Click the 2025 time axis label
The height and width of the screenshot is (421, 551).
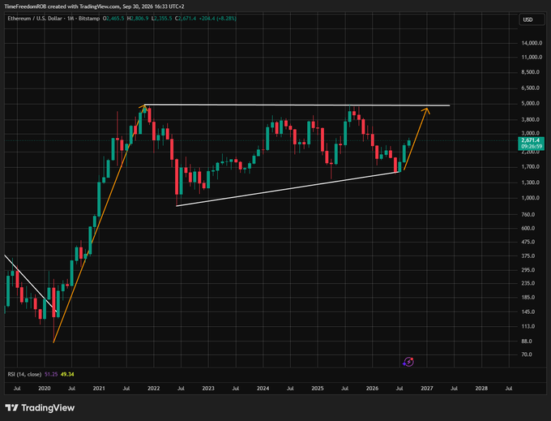tap(318, 389)
